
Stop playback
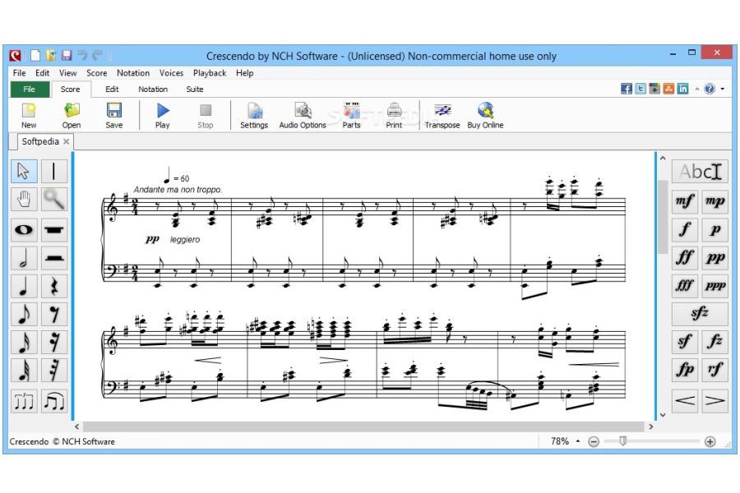pos(206,116)
